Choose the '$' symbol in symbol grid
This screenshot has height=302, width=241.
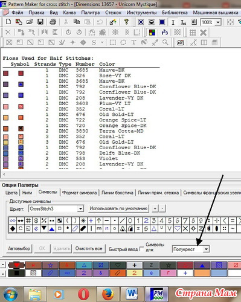(36, 220)
